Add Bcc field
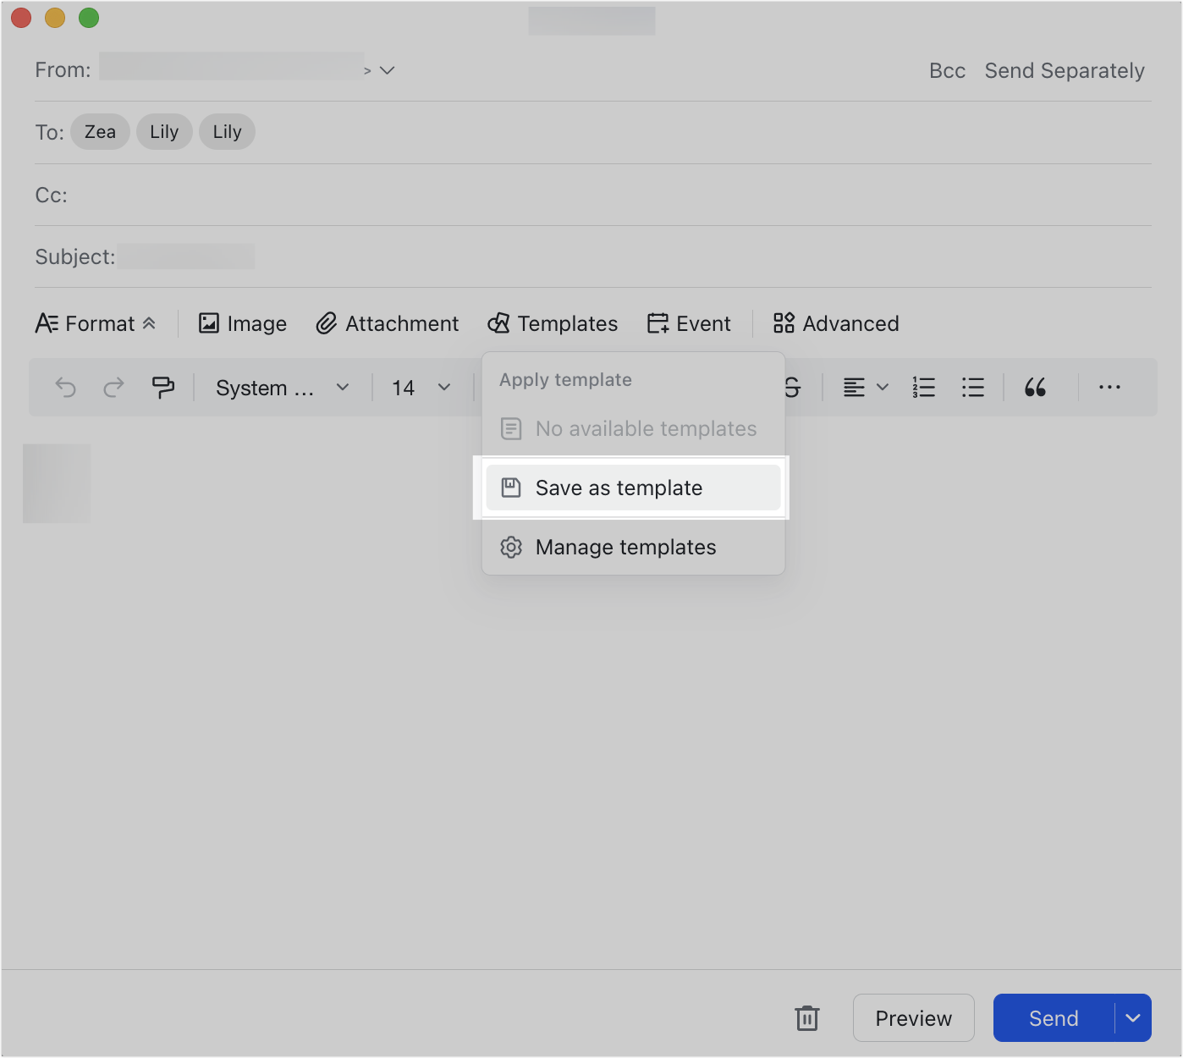 coord(948,71)
